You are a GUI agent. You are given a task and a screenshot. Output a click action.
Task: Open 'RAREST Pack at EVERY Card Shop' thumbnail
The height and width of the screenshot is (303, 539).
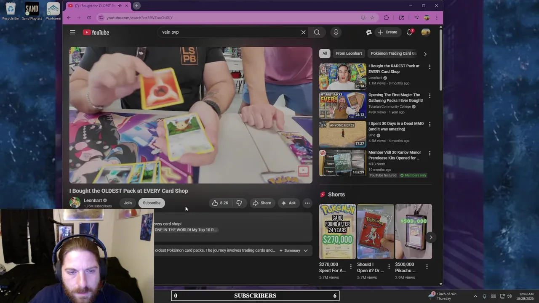click(343, 77)
